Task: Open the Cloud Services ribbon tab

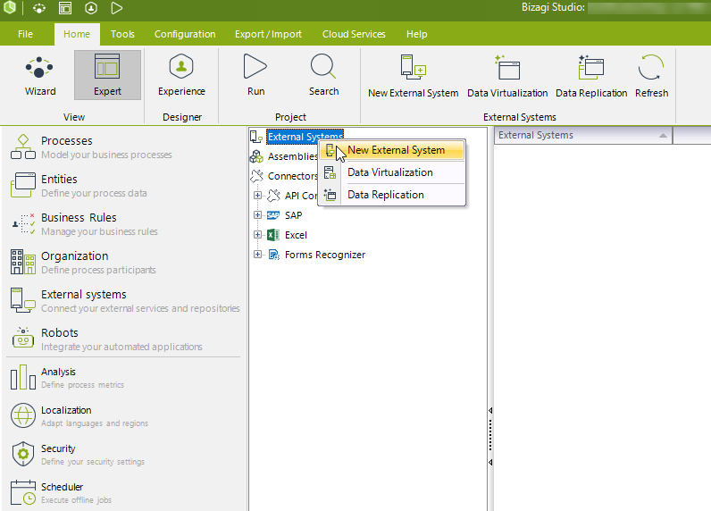Action: tap(354, 34)
